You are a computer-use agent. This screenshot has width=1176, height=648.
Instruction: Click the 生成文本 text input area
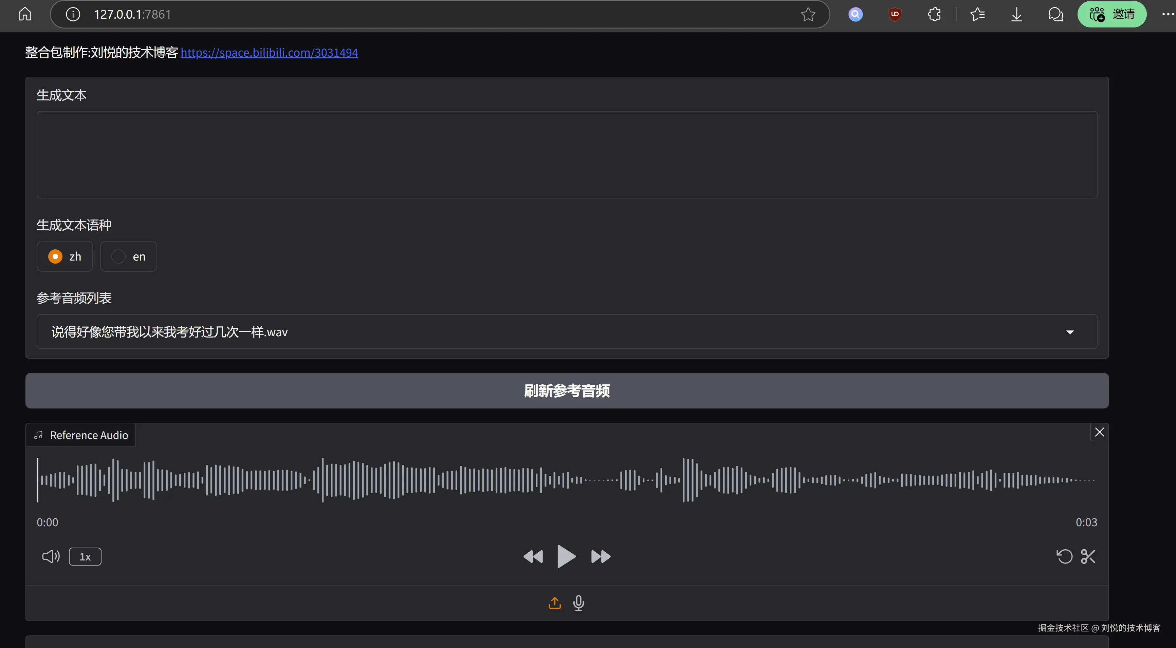pos(567,154)
